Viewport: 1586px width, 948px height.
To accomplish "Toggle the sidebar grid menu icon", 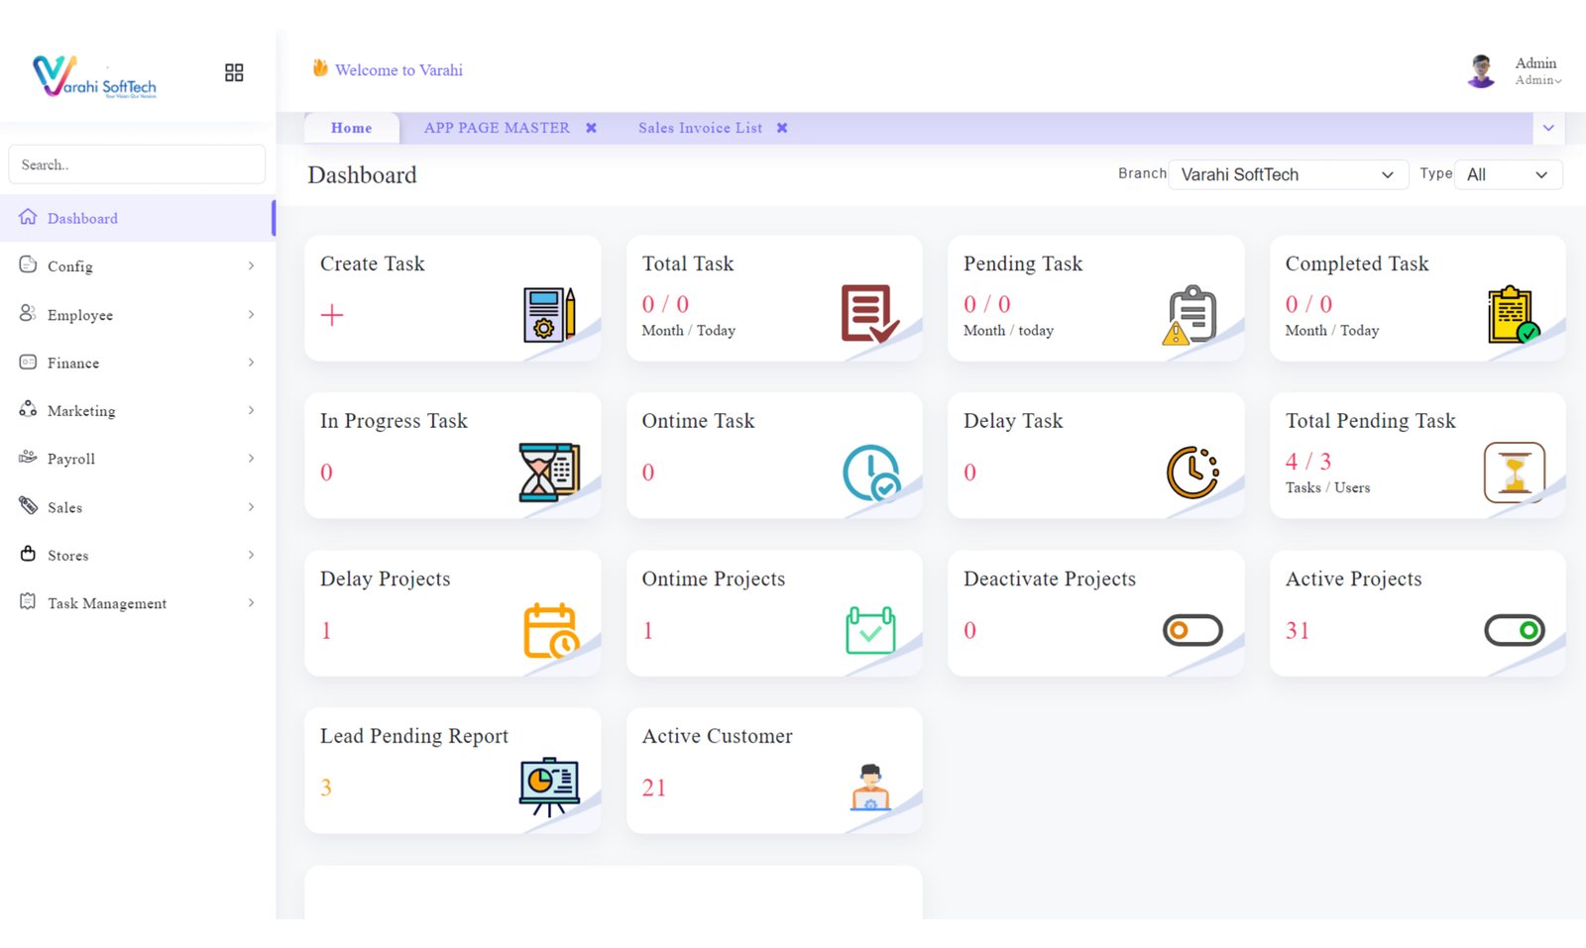I will (234, 72).
